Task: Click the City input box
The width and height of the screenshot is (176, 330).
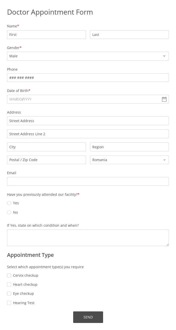Action: [47, 147]
